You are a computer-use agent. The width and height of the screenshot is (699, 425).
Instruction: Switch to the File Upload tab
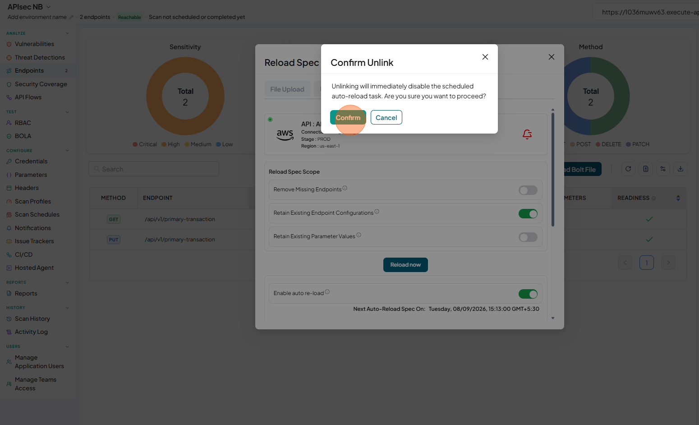(287, 89)
